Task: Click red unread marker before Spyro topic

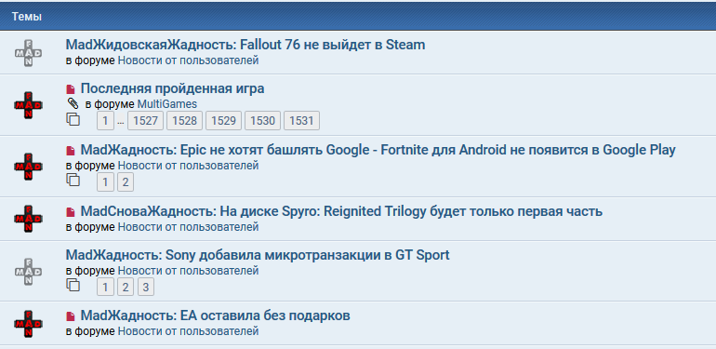Action: (x=71, y=212)
